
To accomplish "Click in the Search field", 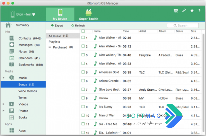I will [183, 25].
